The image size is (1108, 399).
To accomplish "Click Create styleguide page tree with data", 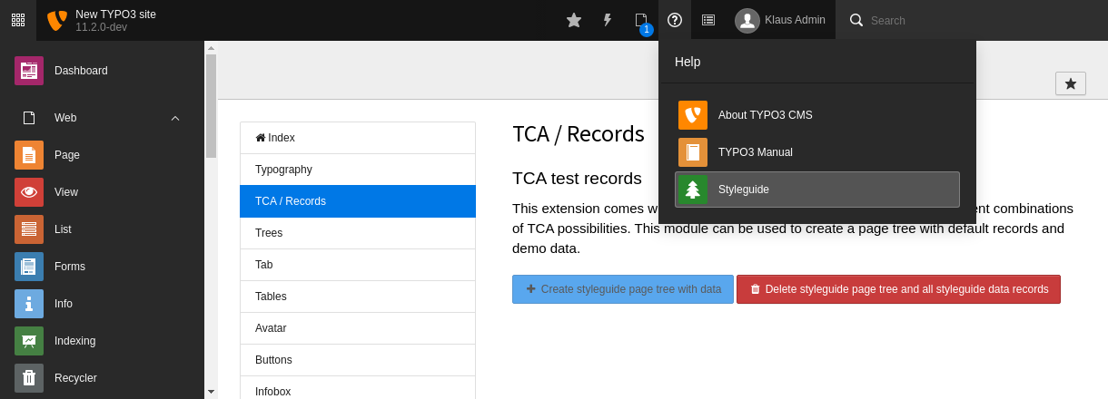I will click(x=622, y=289).
